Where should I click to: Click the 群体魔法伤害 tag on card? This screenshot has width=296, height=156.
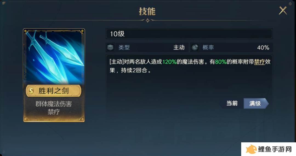click(x=54, y=104)
